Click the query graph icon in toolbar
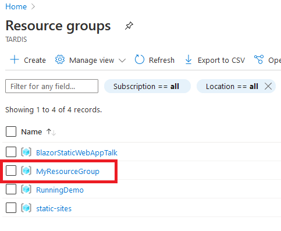This screenshot has height=231, width=281. [x=259, y=59]
